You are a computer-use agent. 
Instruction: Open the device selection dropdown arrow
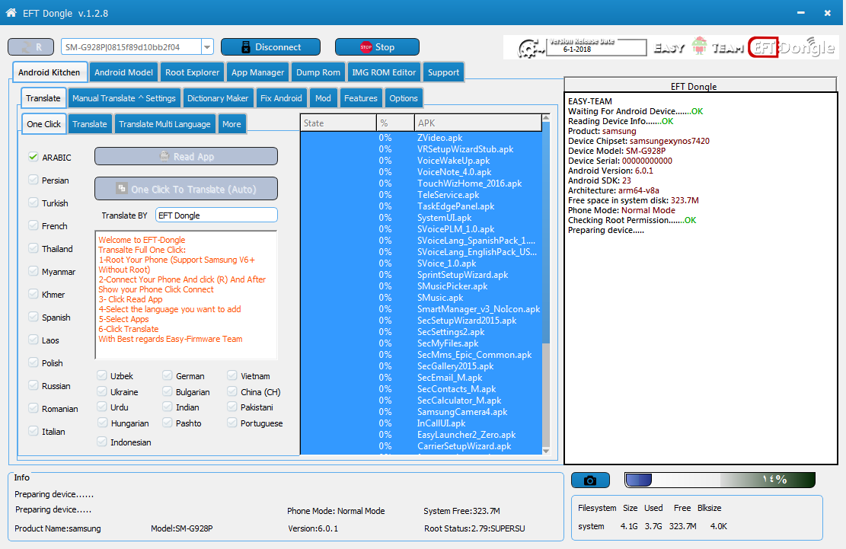[x=207, y=47]
